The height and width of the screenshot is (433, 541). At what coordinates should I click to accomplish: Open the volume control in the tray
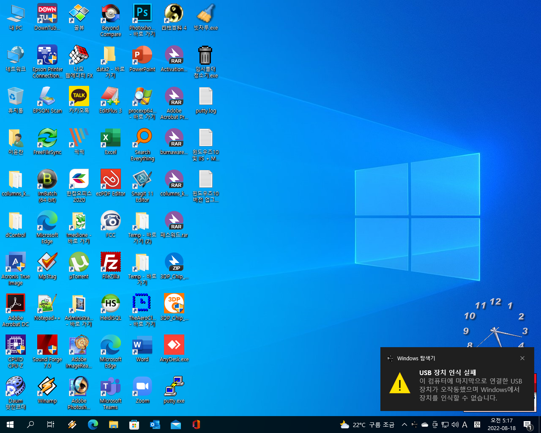pos(455,425)
